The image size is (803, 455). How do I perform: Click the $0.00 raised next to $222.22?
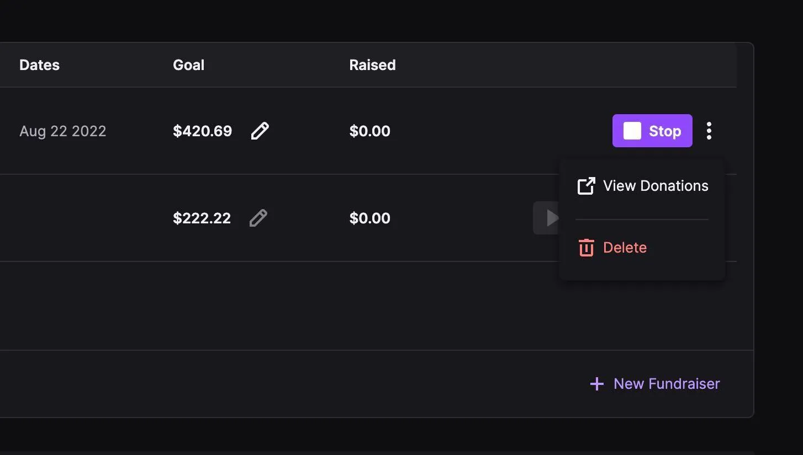click(369, 218)
